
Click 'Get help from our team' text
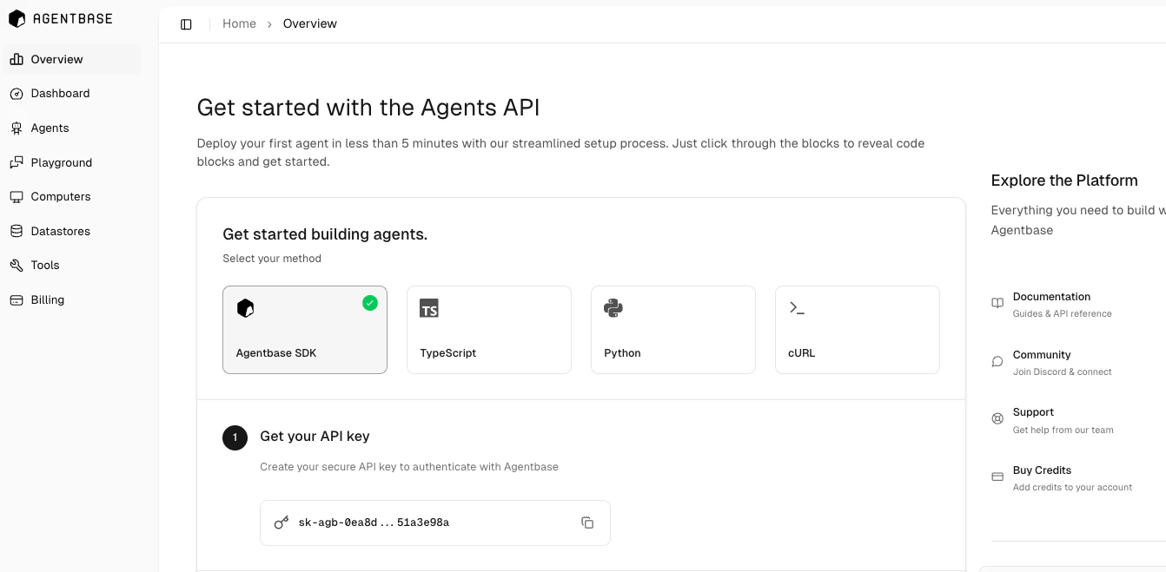click(1063, 431)
